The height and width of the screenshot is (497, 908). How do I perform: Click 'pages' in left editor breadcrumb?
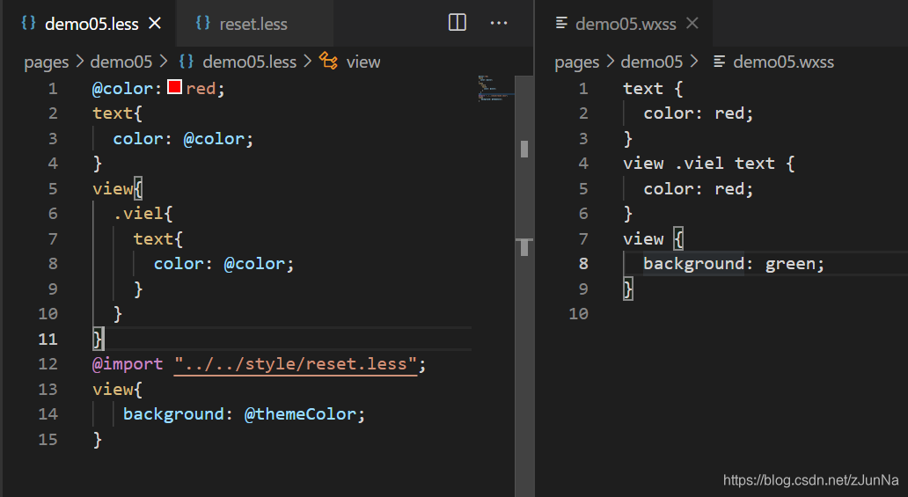[x=47, y=62]
